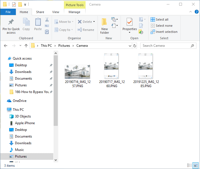Screen dimensions: 200x169
Task: Refresh the Camera folder view
Action: (135, 46)
